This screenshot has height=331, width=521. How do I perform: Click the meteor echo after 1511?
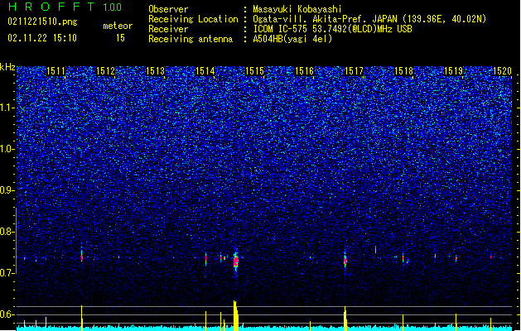coord(81,256)
